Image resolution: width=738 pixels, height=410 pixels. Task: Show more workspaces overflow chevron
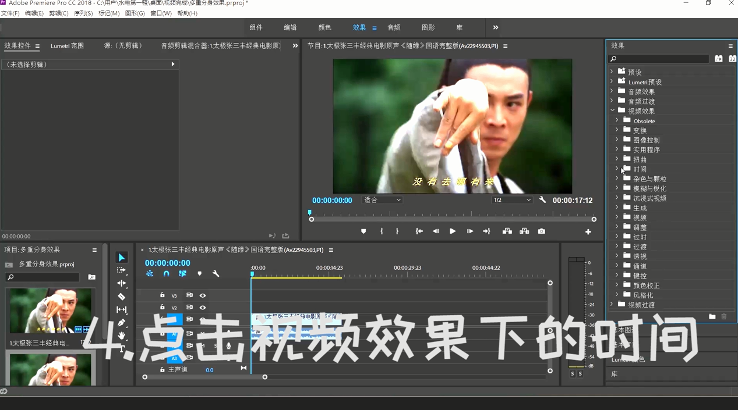pyautogui.click(x=496, y=27)
